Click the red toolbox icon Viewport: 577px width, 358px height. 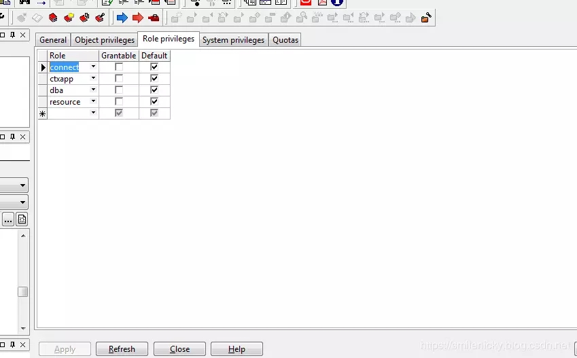point(154,18)
